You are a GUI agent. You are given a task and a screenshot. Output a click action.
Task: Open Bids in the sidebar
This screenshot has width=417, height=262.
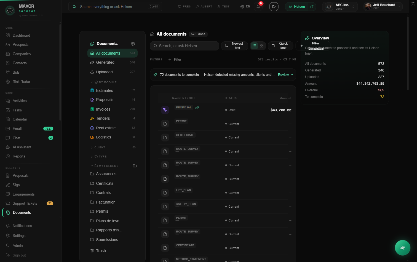click(x=30, y=72)
